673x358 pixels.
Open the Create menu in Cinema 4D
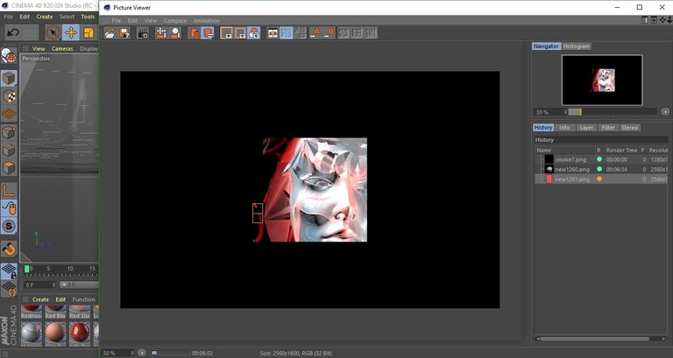[x=45, y=17]
